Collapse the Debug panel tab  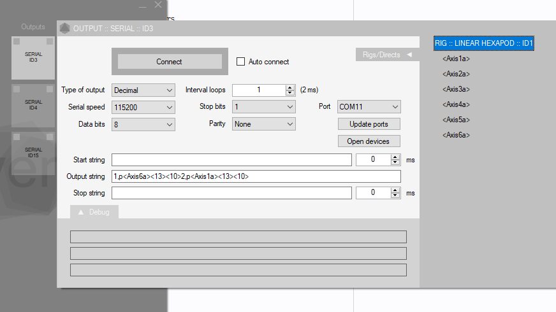(x=94, y=212)
